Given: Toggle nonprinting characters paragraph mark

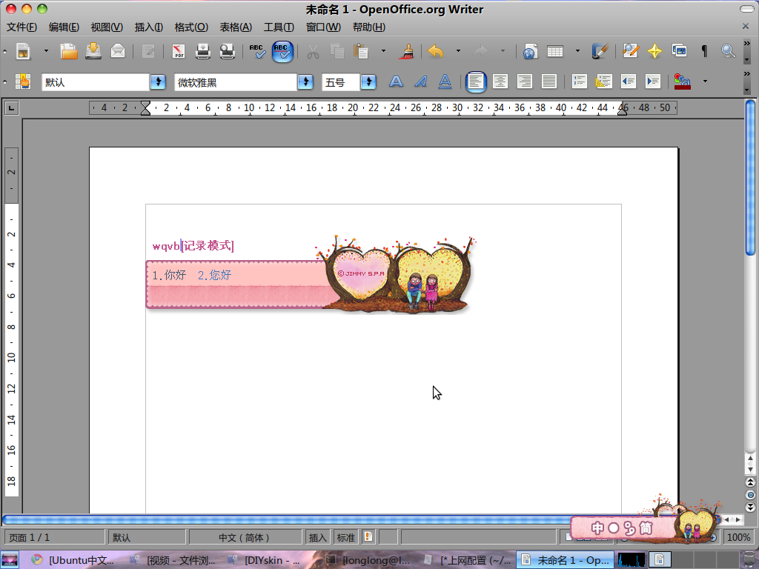Looking at the screenshot, I should (x=704, y=51).
